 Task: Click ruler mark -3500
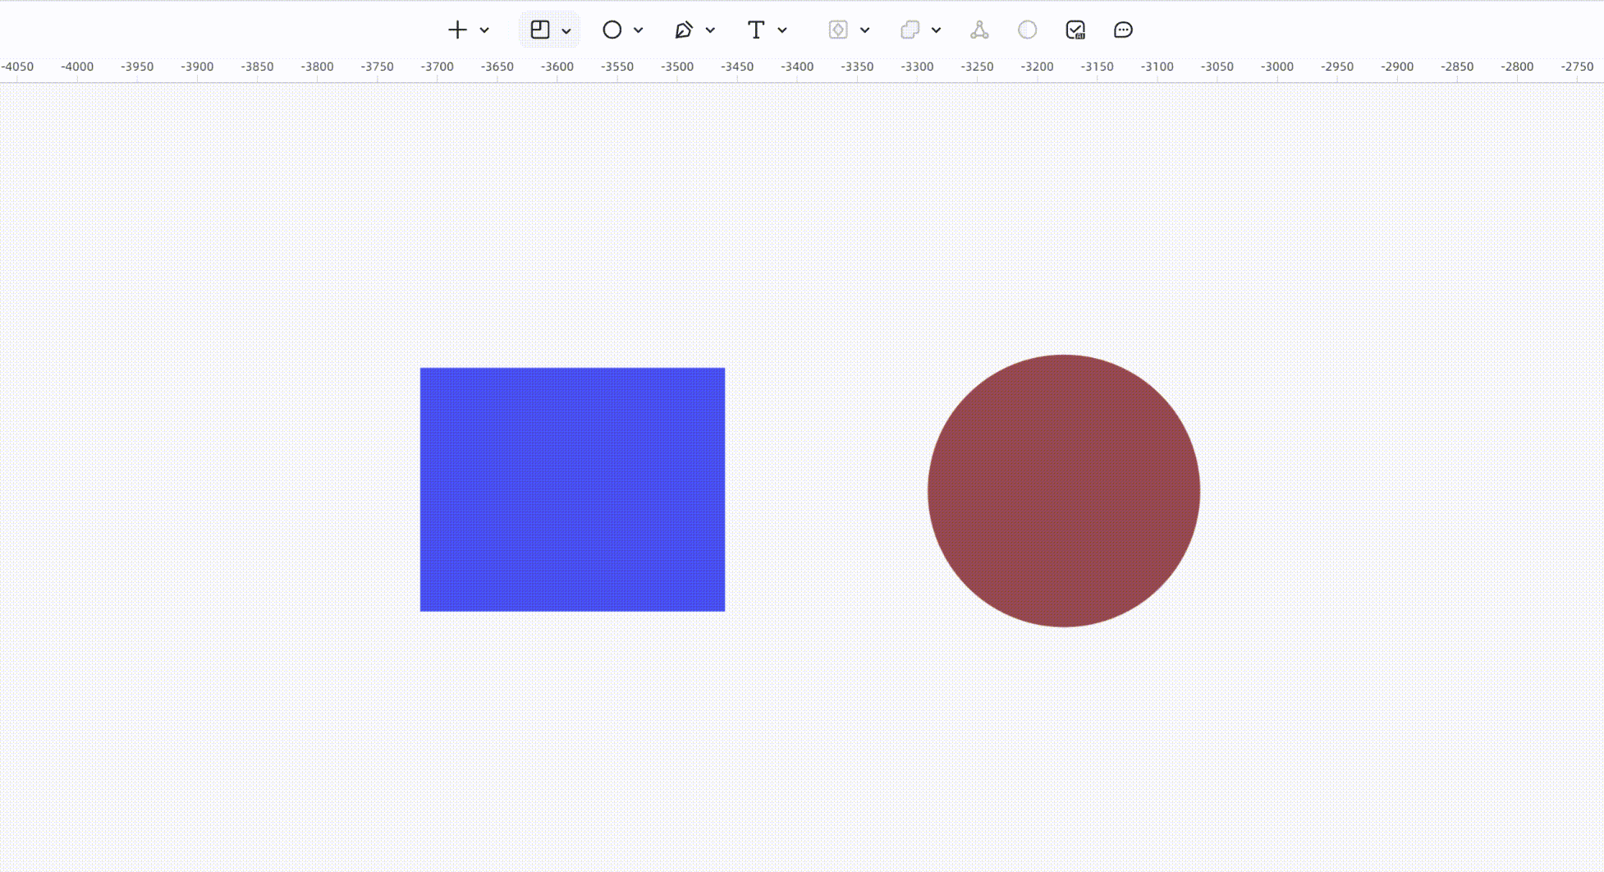(677, 67)
